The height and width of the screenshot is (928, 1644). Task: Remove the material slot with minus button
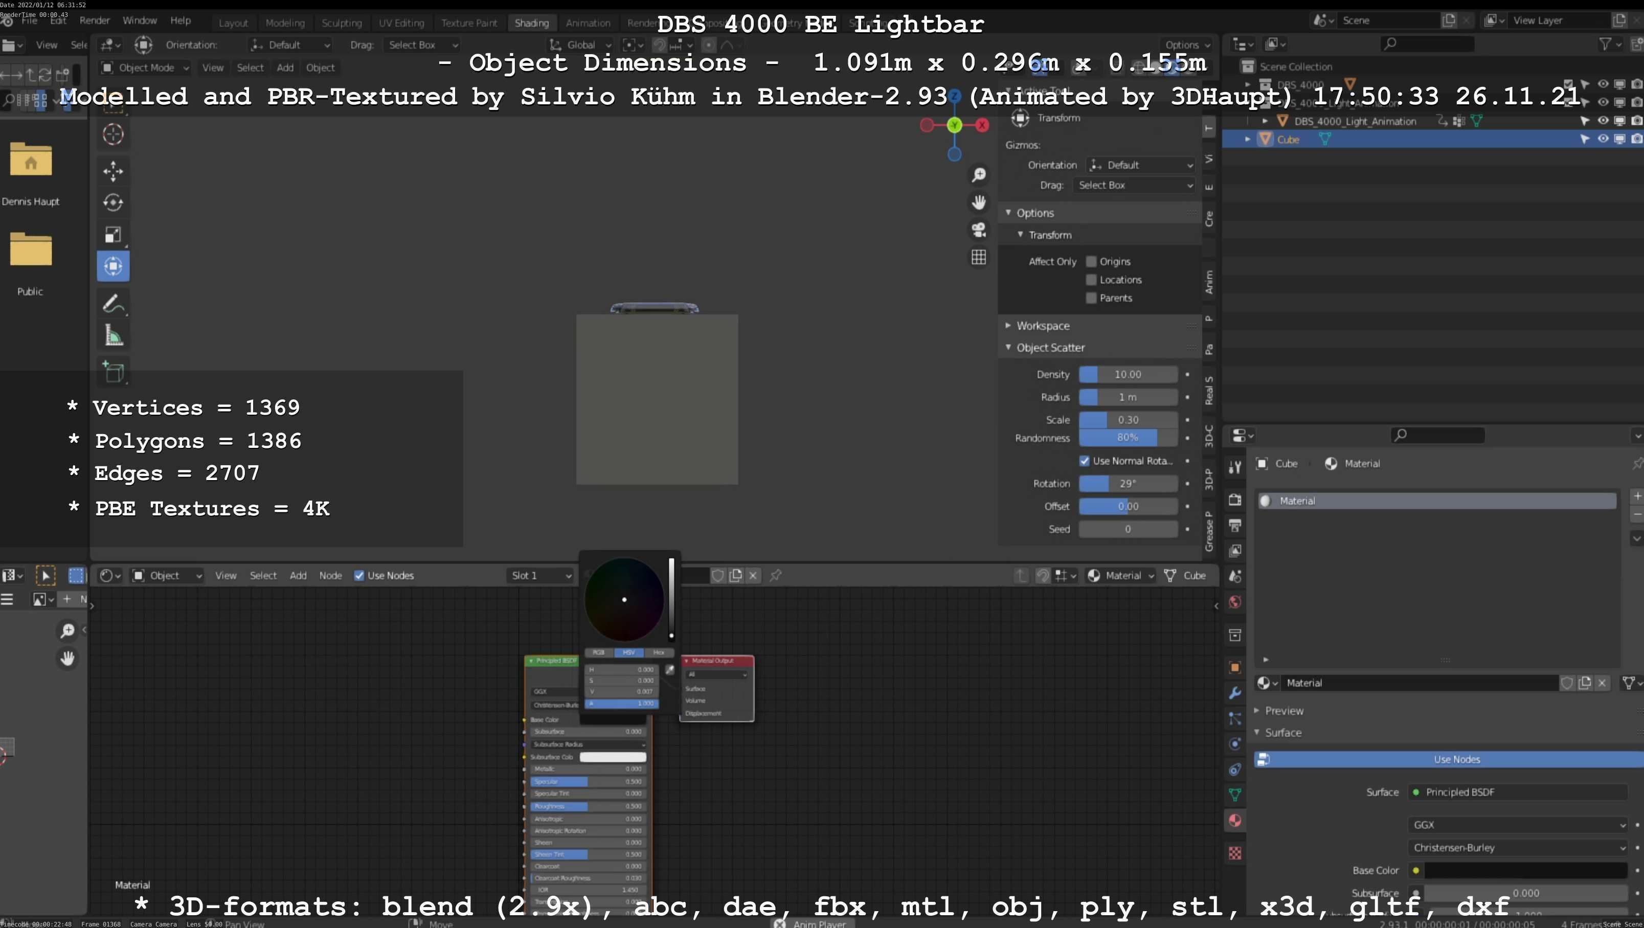click(x=1637, y=514)
